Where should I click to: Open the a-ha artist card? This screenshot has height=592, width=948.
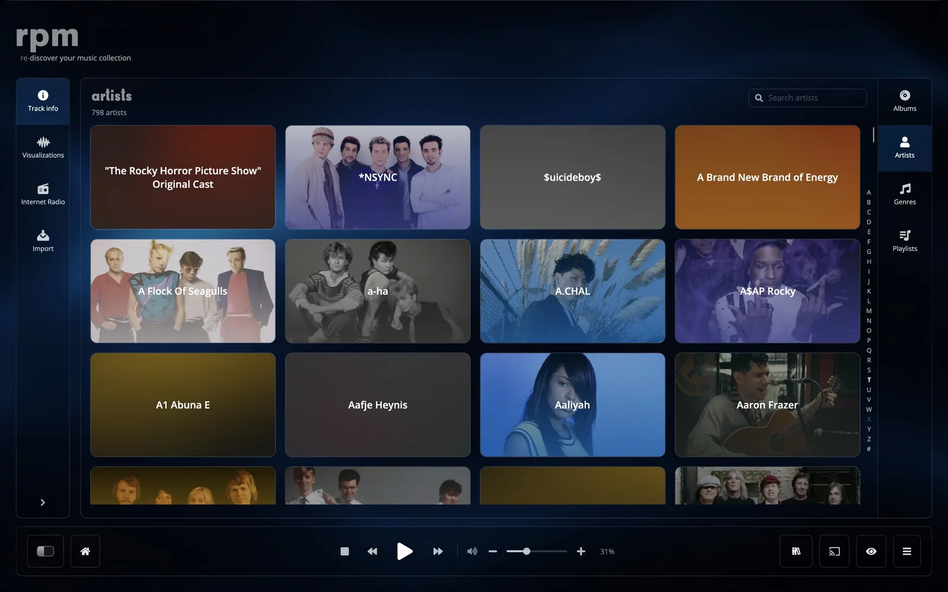click(377, 291)
